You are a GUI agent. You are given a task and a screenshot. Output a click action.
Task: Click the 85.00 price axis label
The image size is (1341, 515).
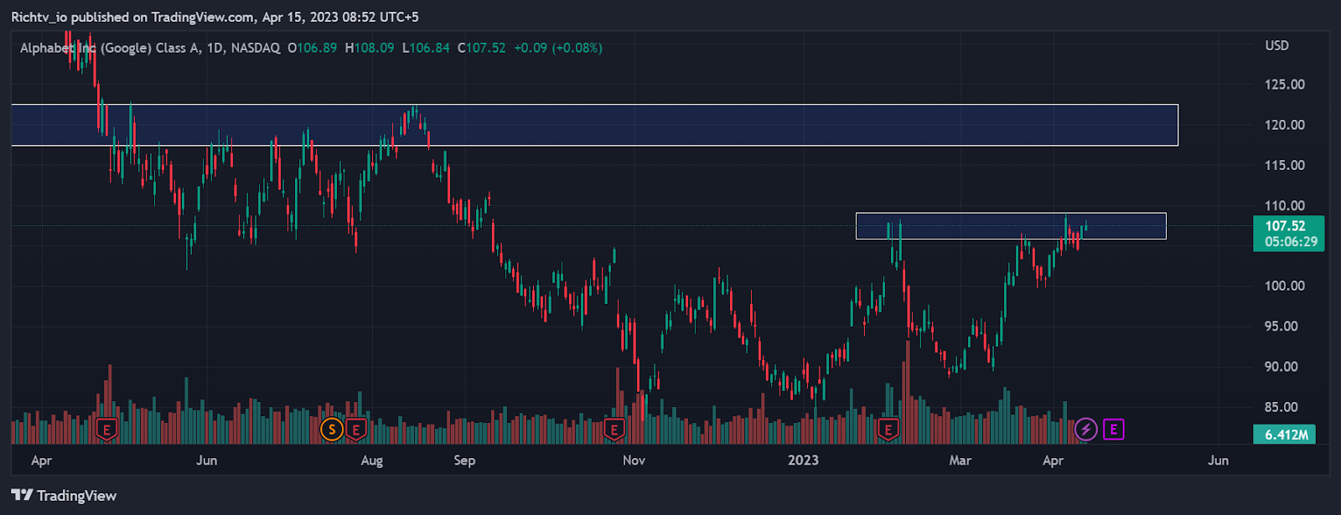pos(1281,407)
